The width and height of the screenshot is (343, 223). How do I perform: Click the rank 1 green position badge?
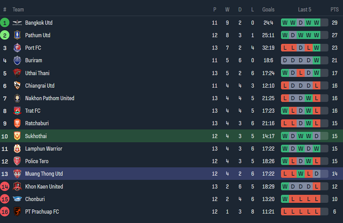(5, 23)
